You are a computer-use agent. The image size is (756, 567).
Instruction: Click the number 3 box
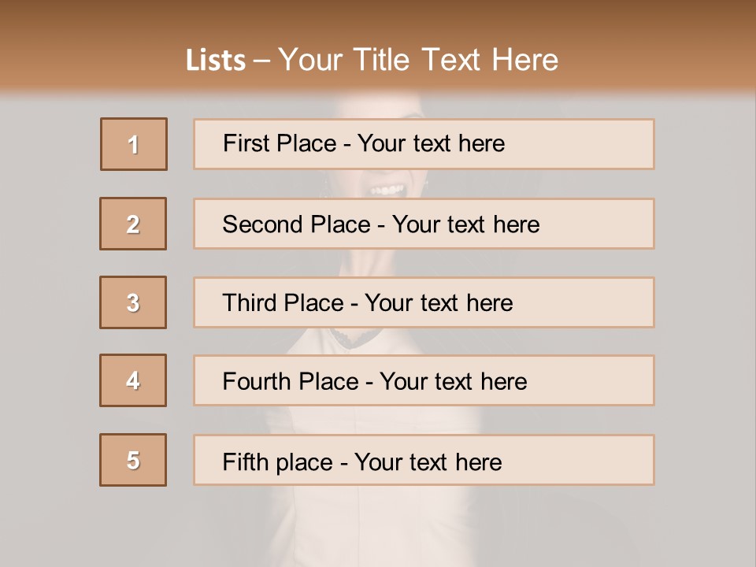[x=133, y=302]
